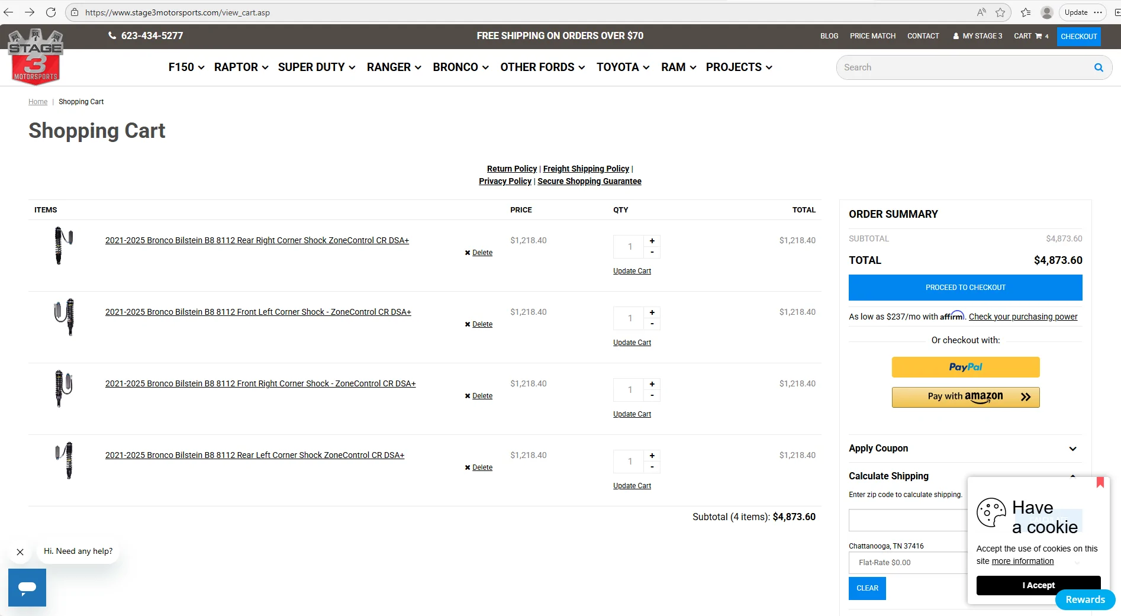Close the chat help bubble
The image size is (1121, 616).
coord(20,552)
